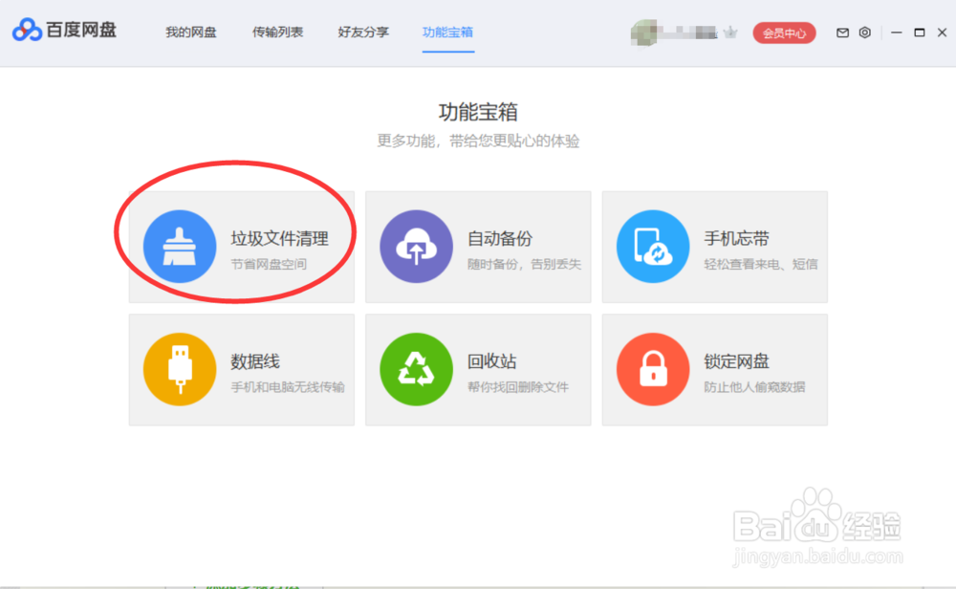Screen dimensions: 956x589
Task: Click the 会员中心 button
Action: (784, 32)
